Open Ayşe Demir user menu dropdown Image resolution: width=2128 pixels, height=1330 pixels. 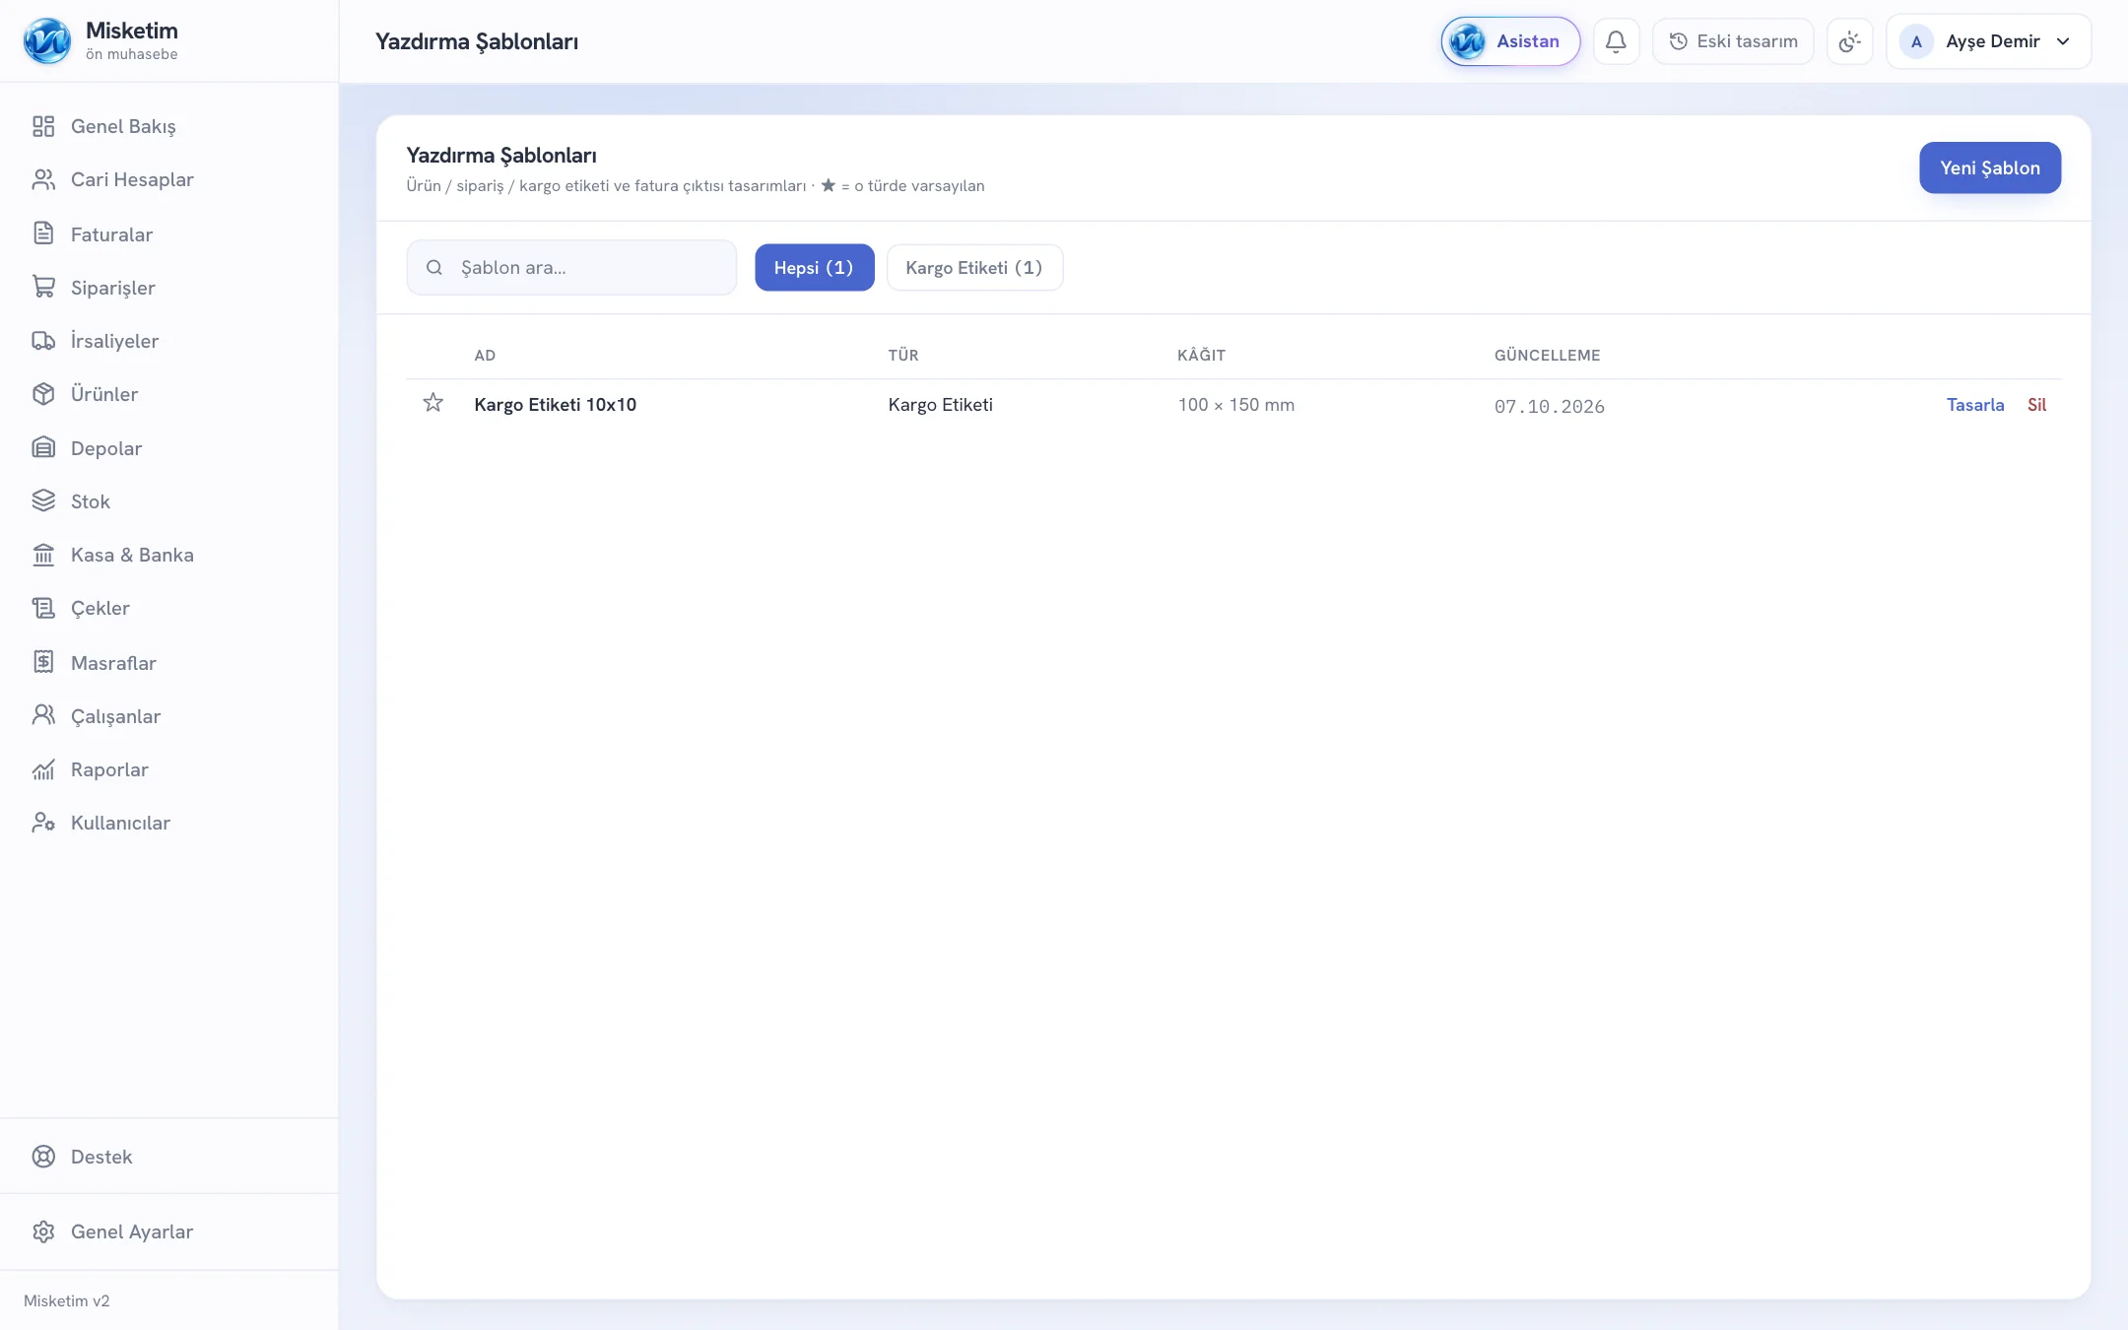click(x=1988, y=41)
